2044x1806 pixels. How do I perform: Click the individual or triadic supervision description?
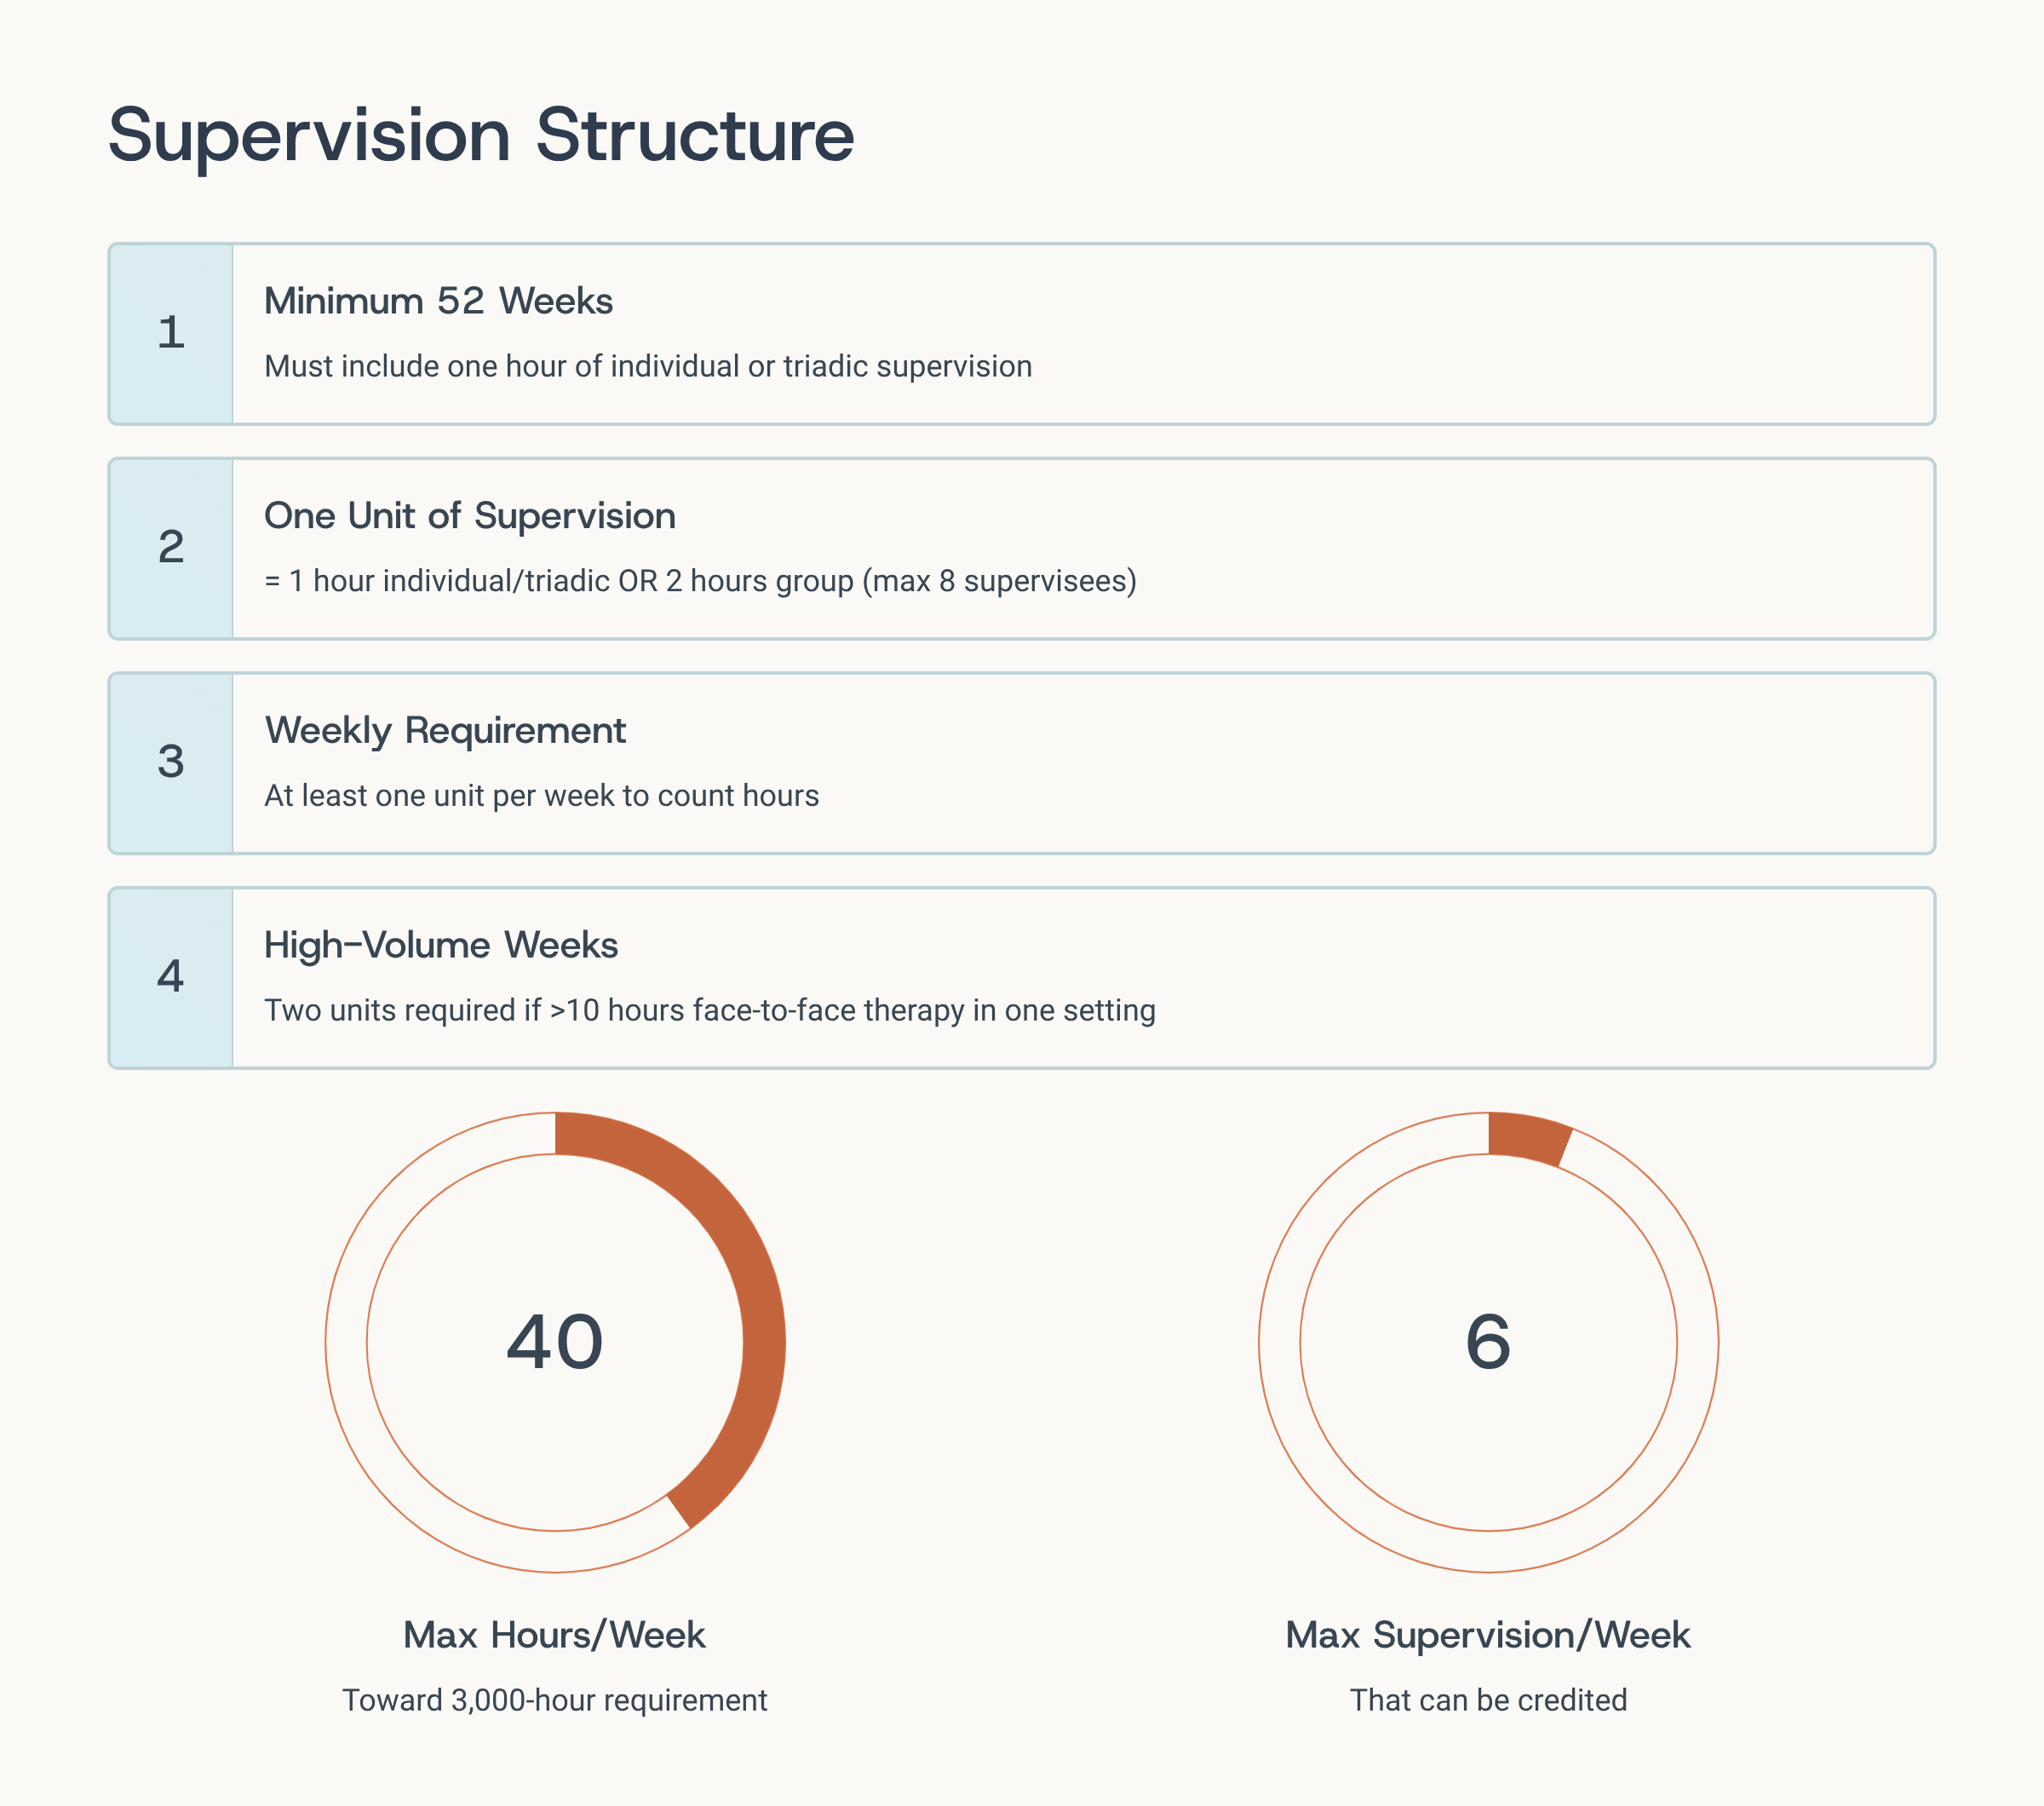click(647, 367)
